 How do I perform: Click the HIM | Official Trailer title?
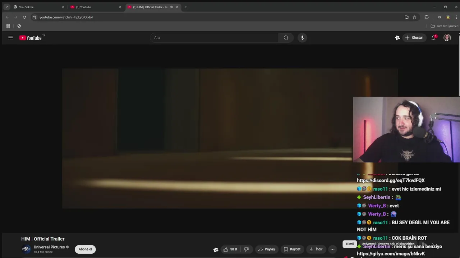pos(43,239)
